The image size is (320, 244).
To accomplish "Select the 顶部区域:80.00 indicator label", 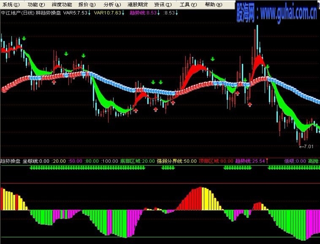I will click(x=216, y=161).
